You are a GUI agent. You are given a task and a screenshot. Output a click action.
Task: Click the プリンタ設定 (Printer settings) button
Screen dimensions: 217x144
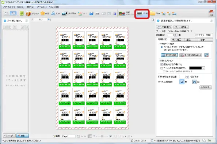tap(181, 27)
